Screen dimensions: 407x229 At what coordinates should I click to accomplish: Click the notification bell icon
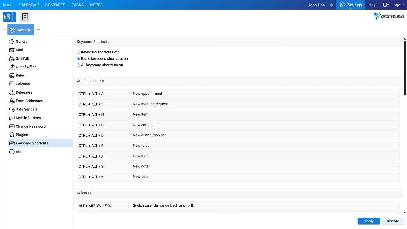pos(331,5)
